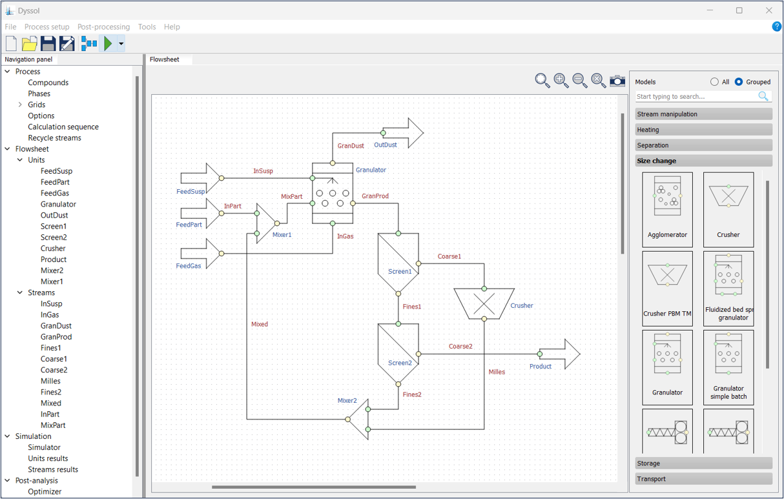The height and width of the screenshot is (499, 784).
Task: Expand the Grids tree item
Action: [x=20, y=104]
